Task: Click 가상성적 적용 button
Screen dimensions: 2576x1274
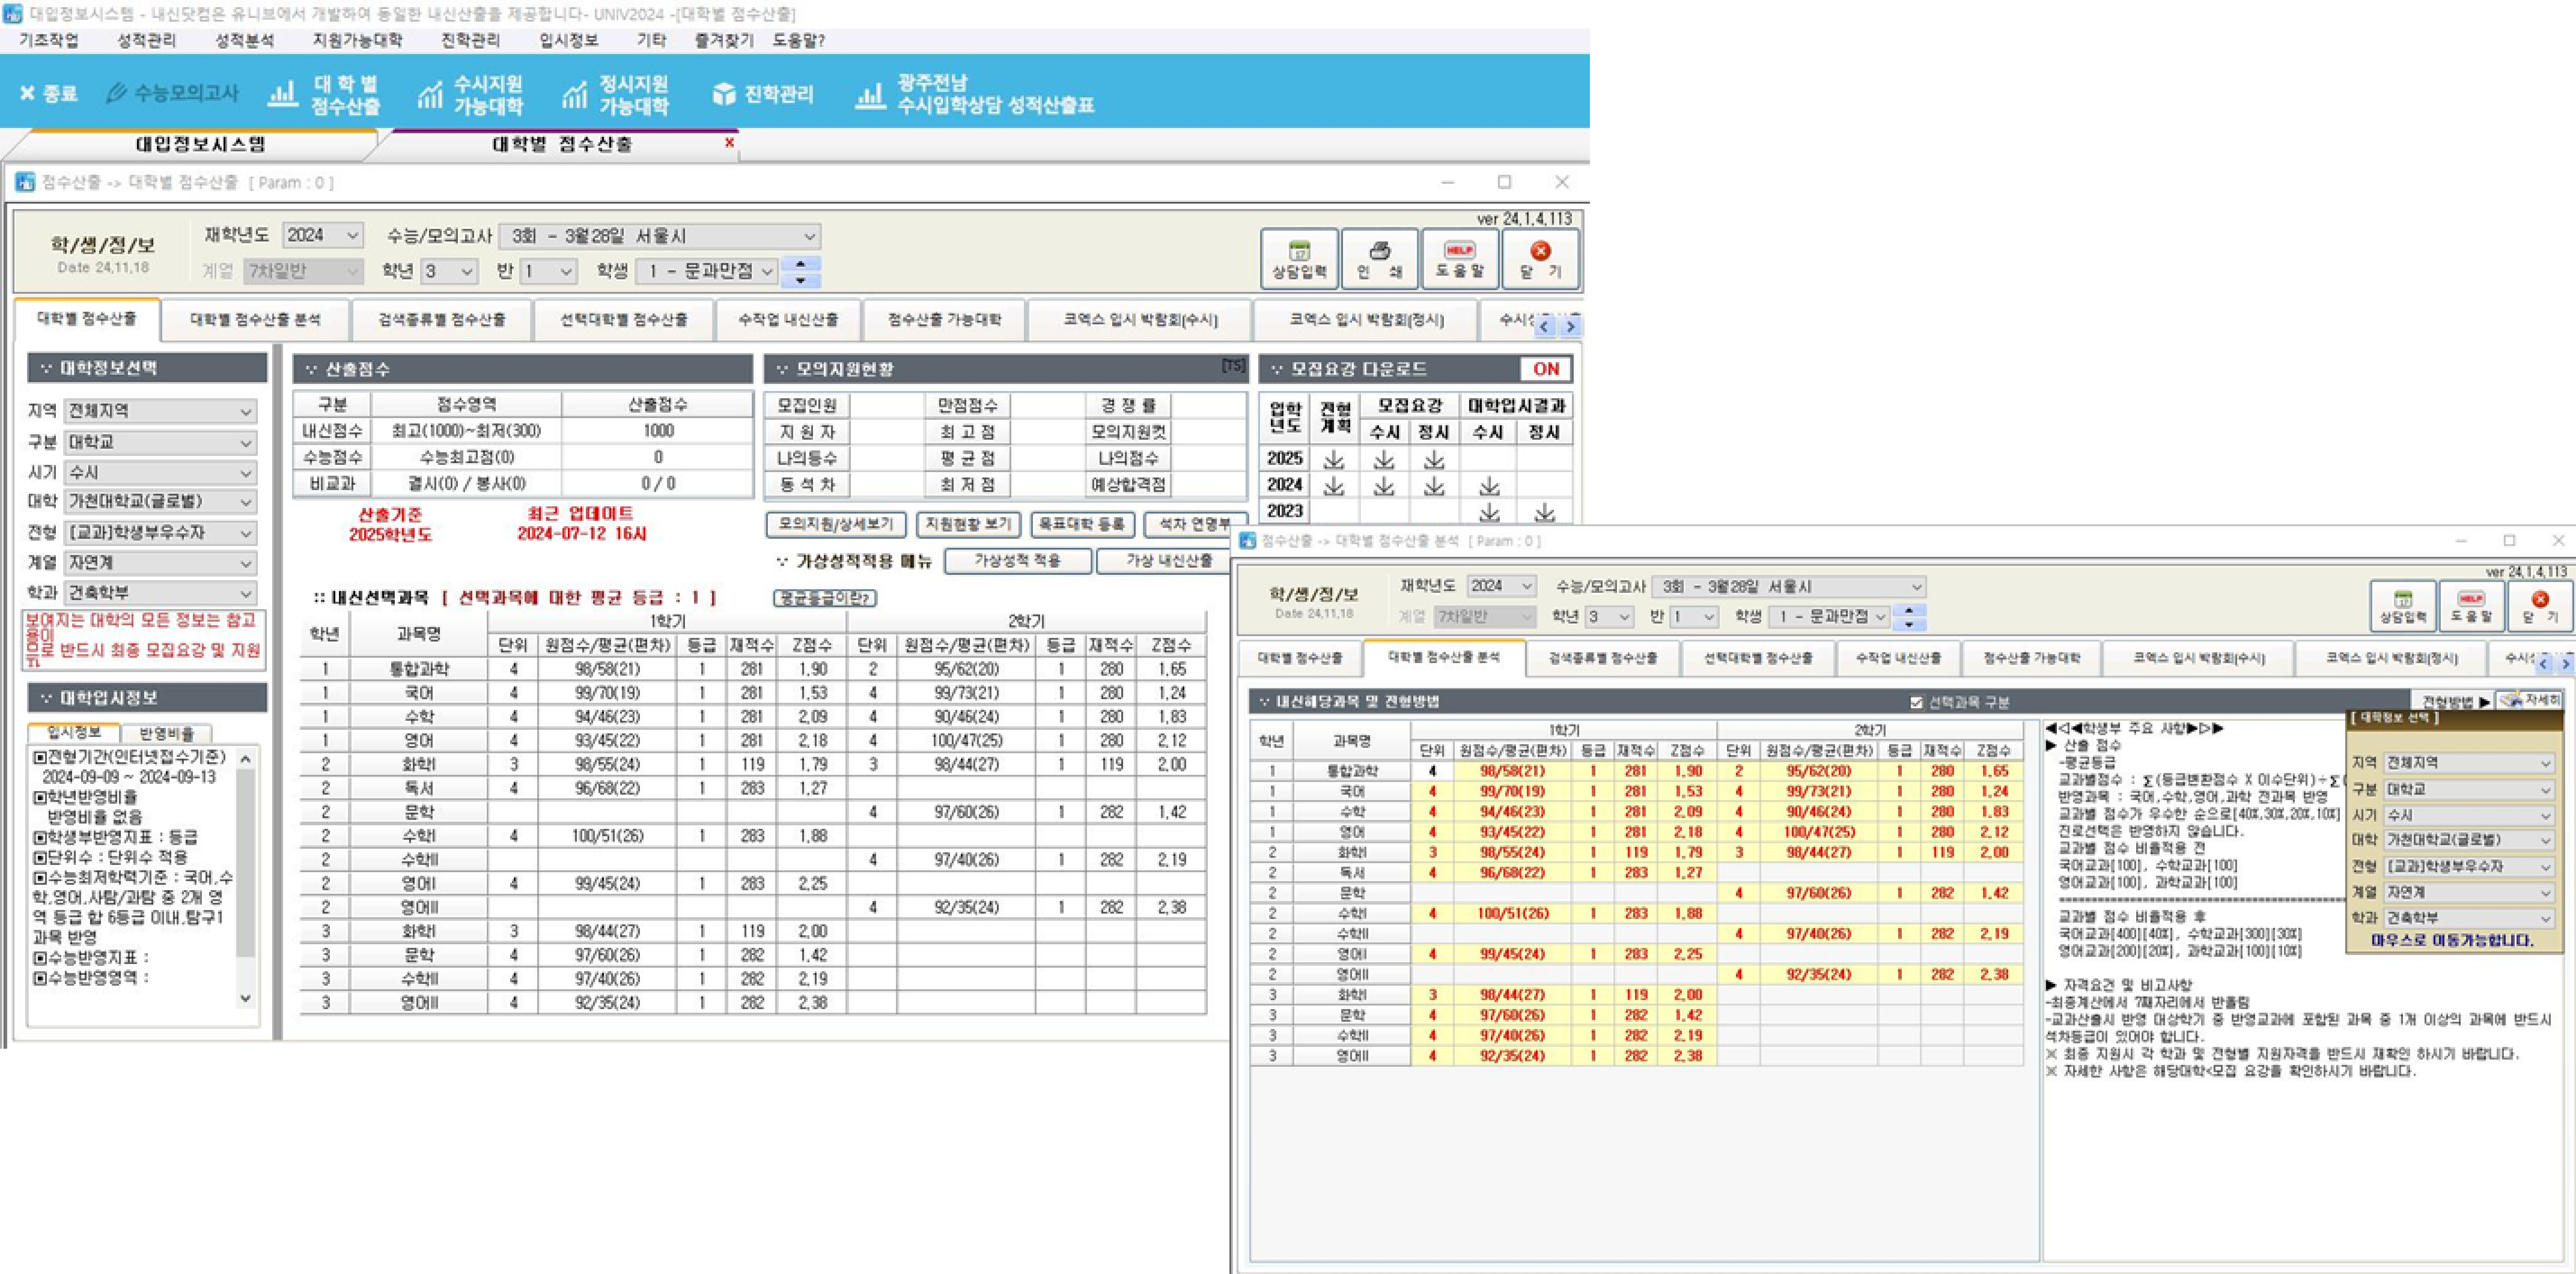Action: 1017,561
